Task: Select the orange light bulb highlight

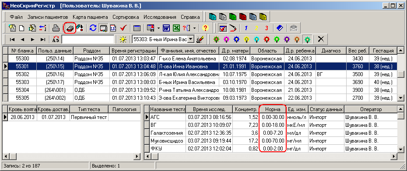Action: (x=297, y=39)
